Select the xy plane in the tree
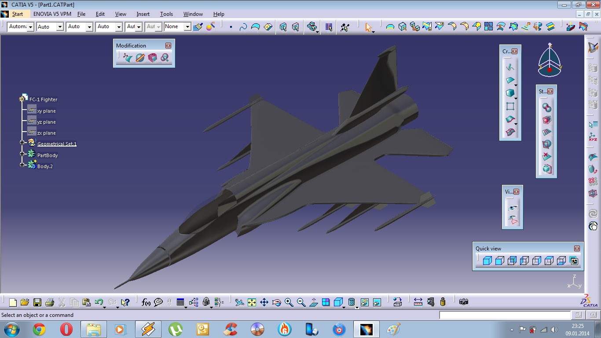This screenshot has width=601, height=338. tap(46, 111)
